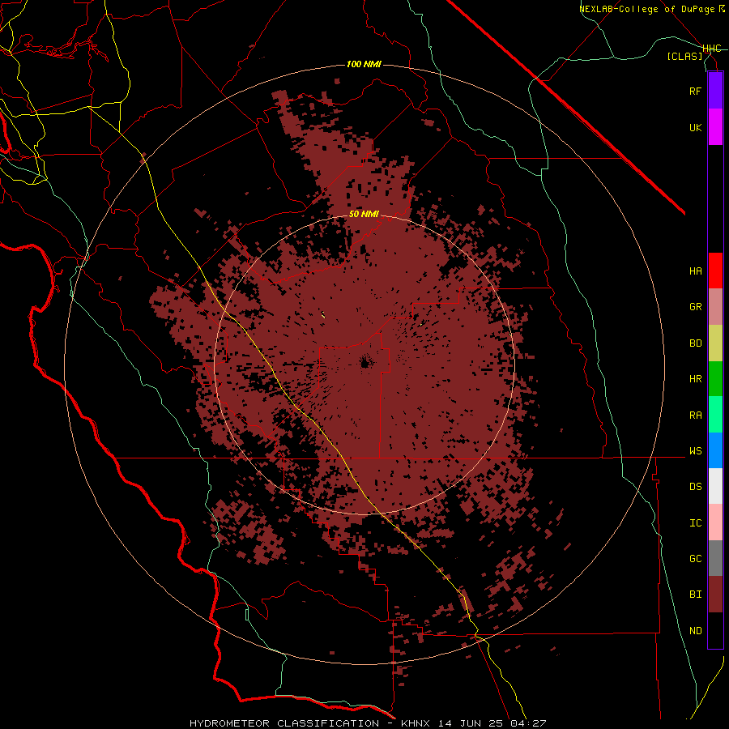
Task: Click the HA legend label
Action: (695, 271)
